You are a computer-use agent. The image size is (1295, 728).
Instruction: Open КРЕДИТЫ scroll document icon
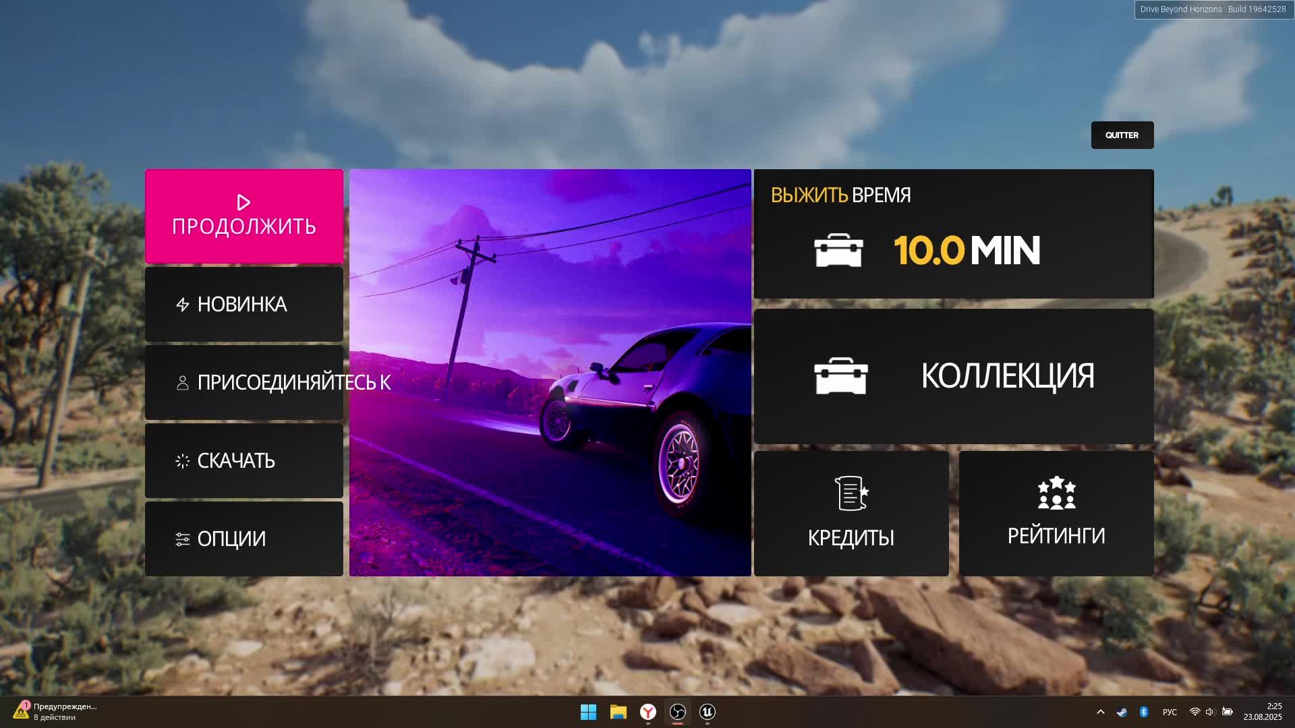click(851, 493)
